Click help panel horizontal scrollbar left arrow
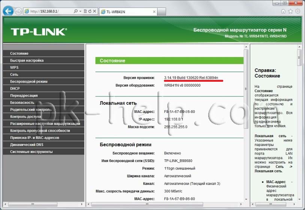Image resolution: width=305 pixels, height=210 pixels. tap(252, 204)
